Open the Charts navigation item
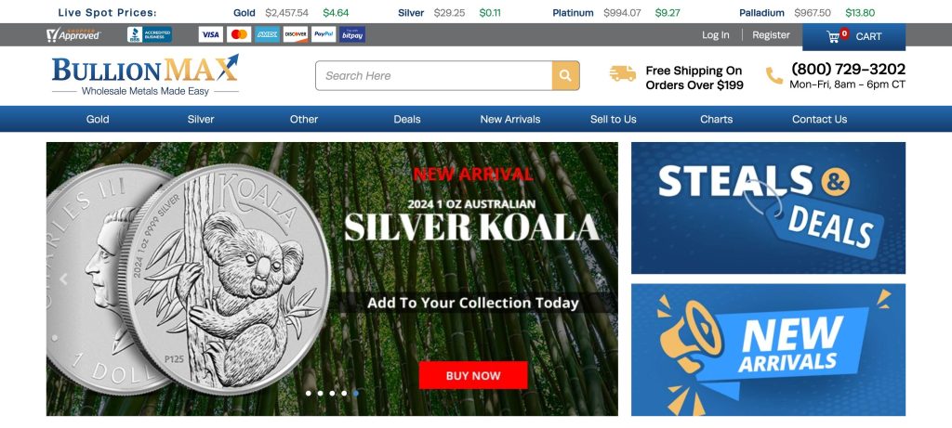952x428 pixels. [717, 119]
